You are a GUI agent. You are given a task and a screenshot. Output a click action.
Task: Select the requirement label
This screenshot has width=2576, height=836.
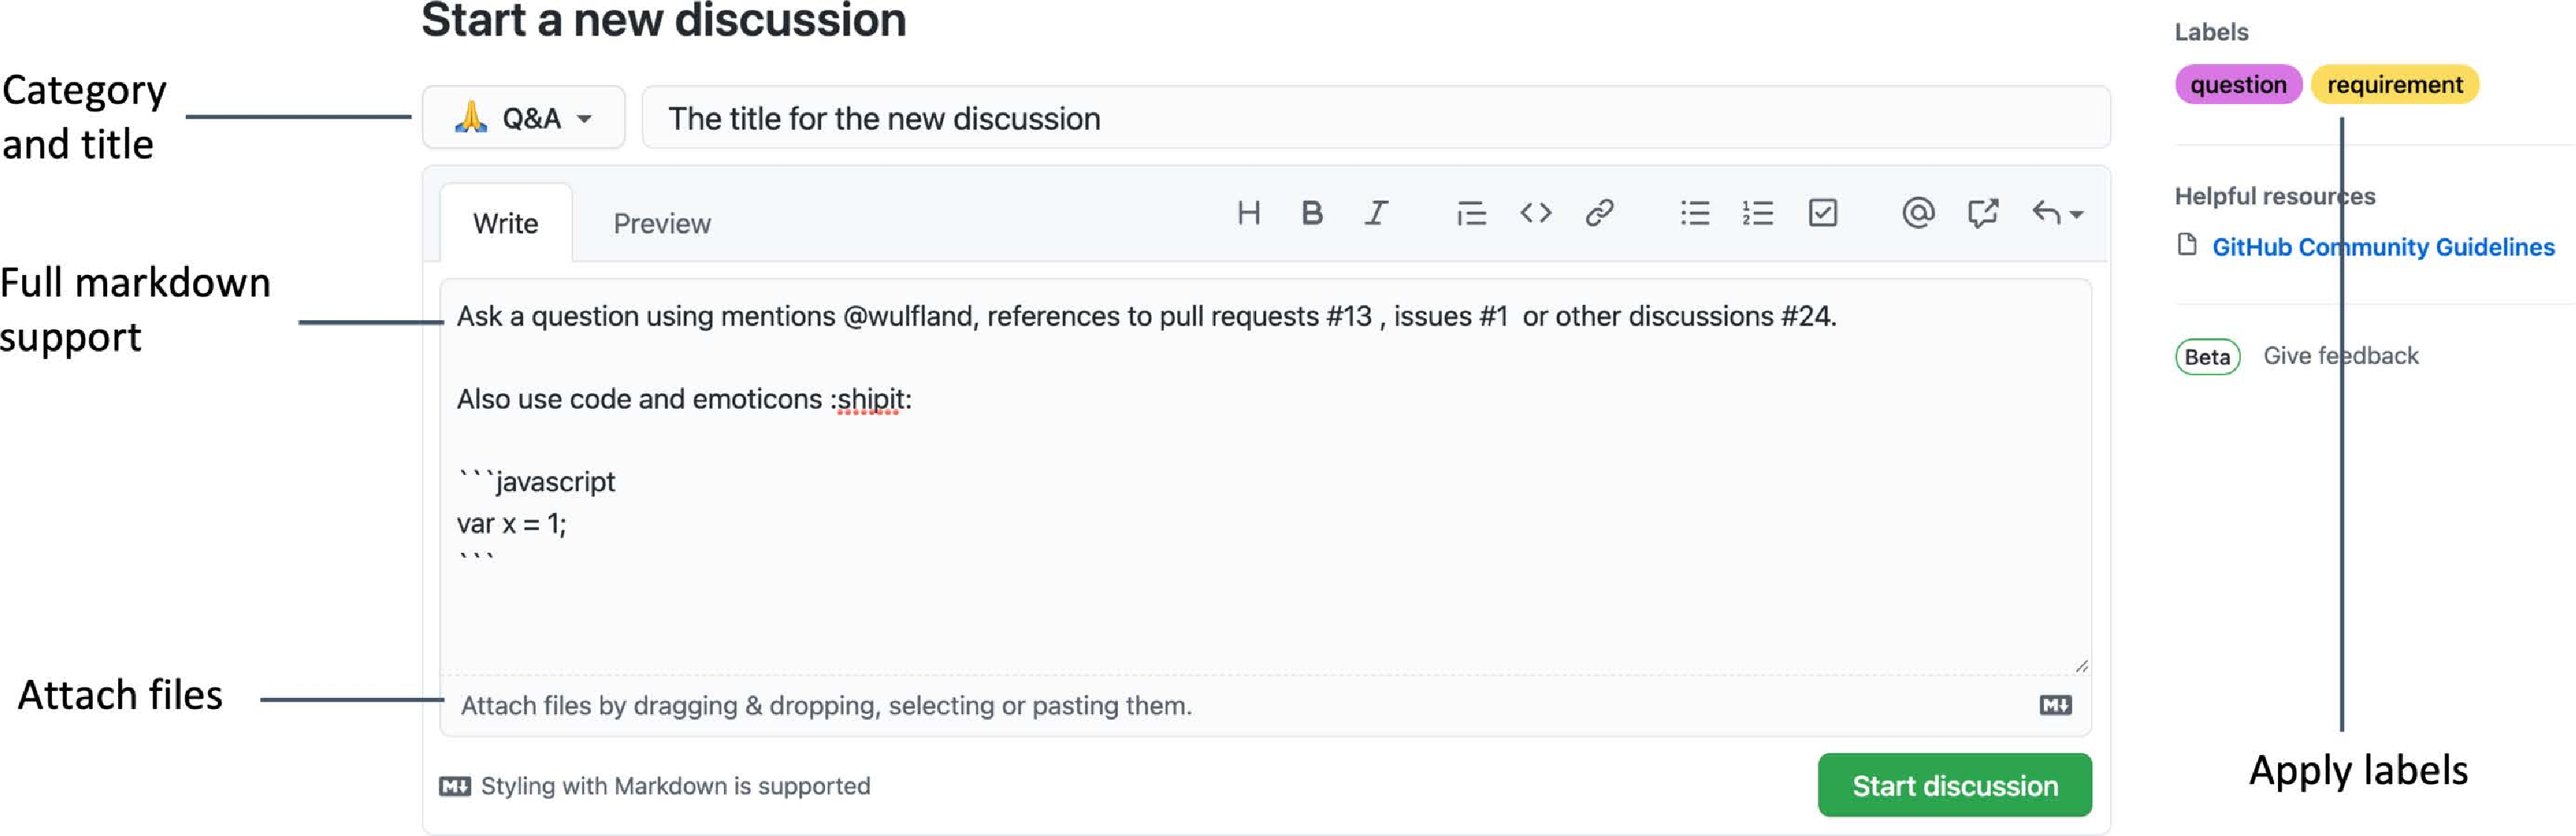(2394, 85)
